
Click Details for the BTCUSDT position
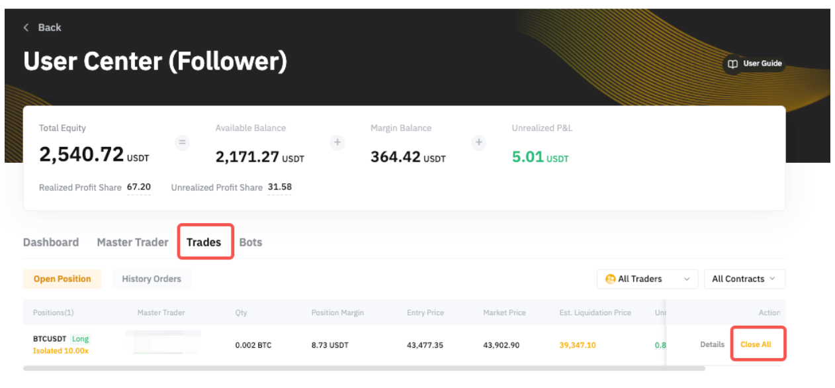pyautogui.click(x=712, y=344)
